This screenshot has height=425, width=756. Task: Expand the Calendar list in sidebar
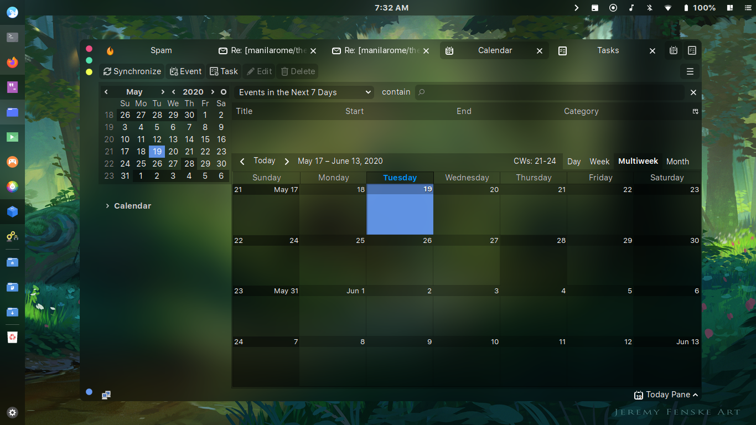click(107, 206)
